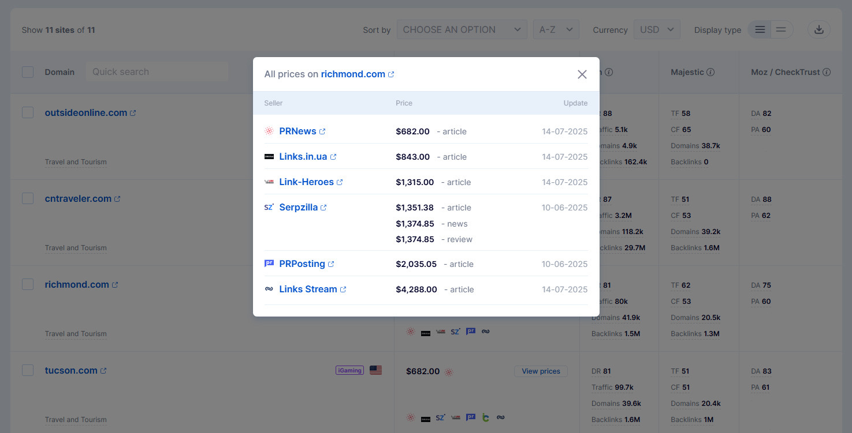The width and height of the screenshot is (852, 433).
Task: Click PRPosting icon in richmond.com table row
Action: [471, 332]
